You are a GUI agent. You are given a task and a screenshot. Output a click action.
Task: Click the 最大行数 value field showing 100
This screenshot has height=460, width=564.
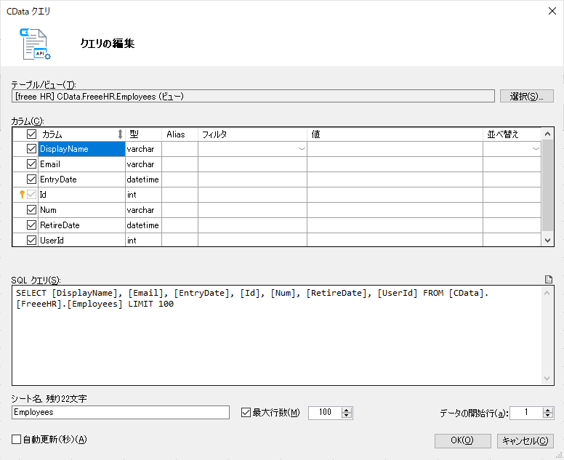coord(325,413)
